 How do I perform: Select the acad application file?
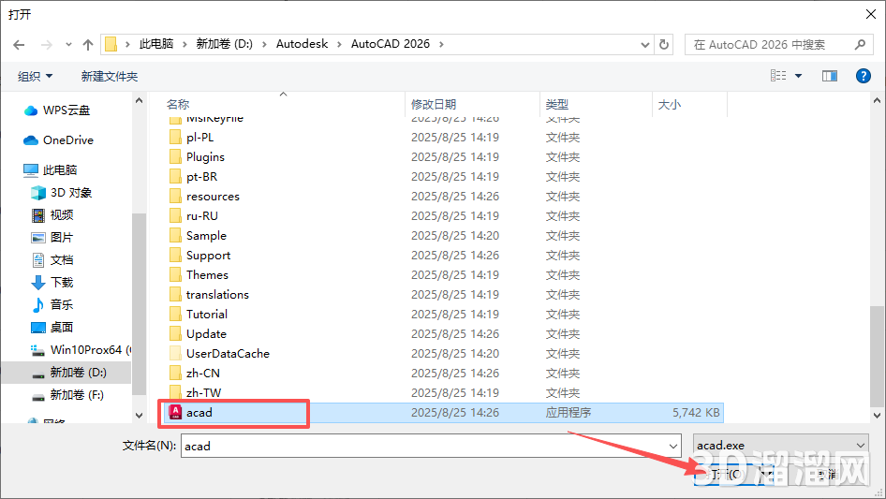point(199,412)
